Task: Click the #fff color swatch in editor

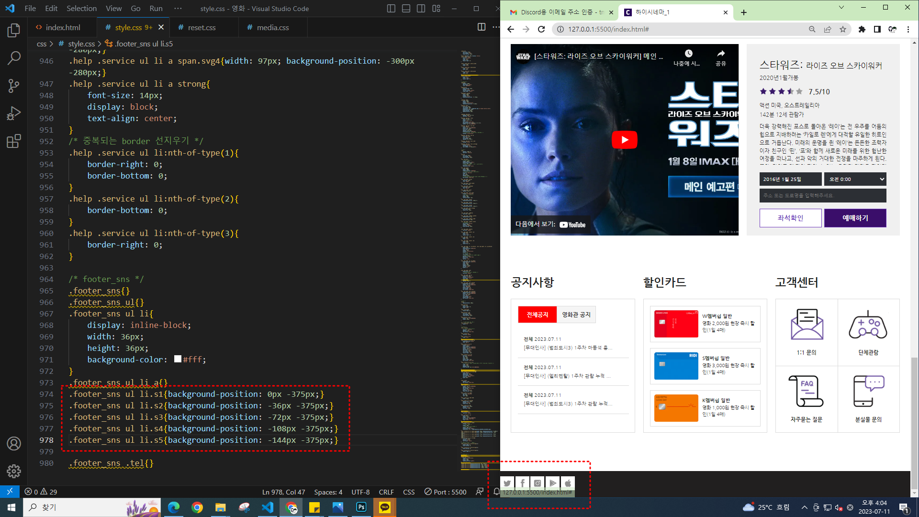Action: point(178,359)
